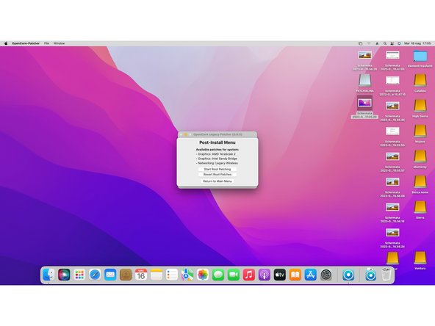Open Finder from the Dock

point(48,275)
